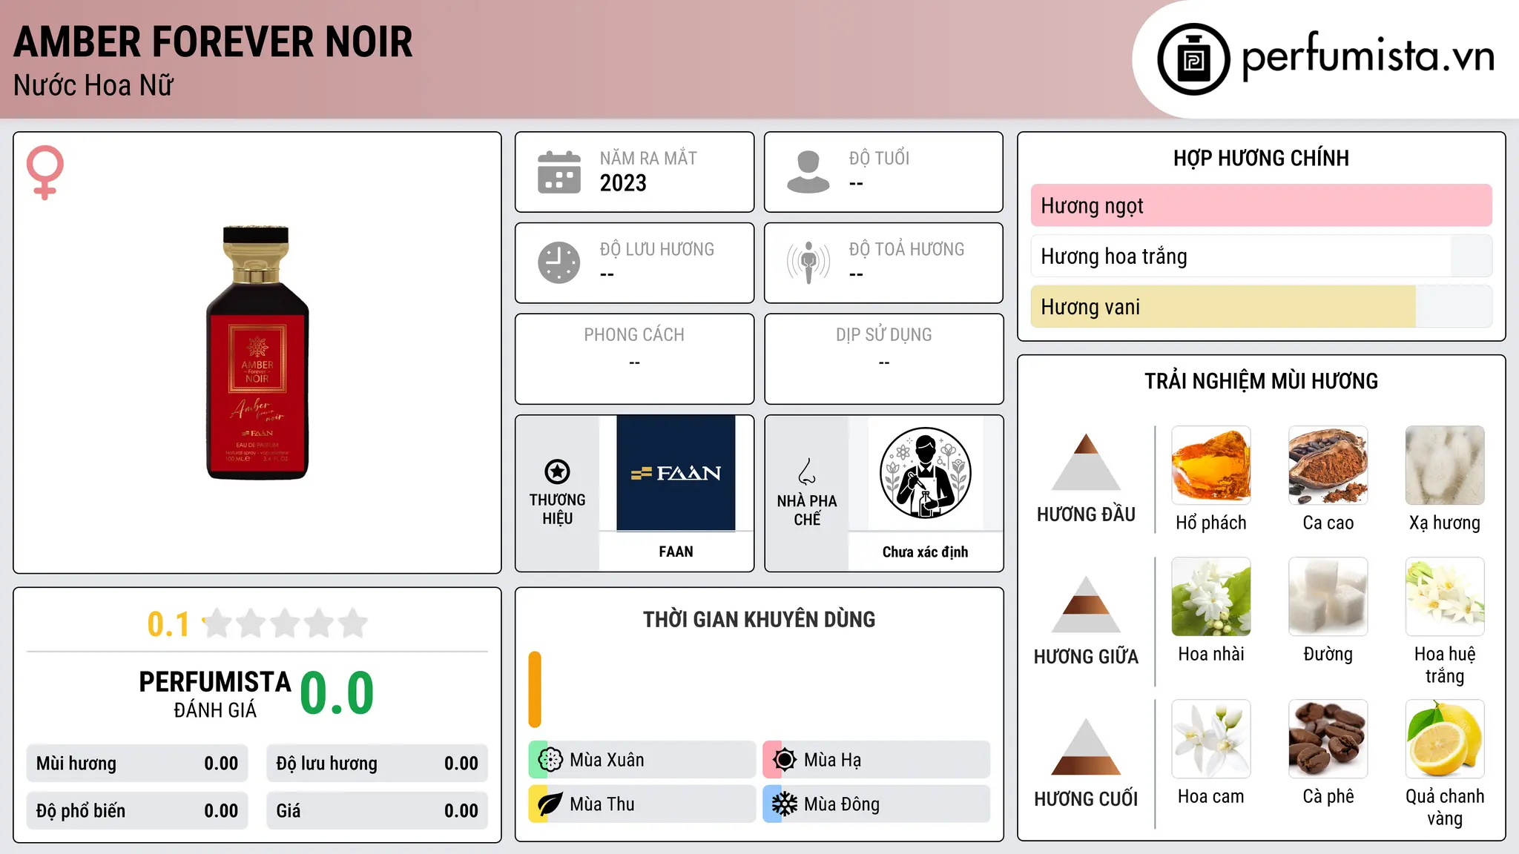Click the flower icon for Mùa Xuân
Screen dimensions: 1519x854
pyautogui.click(x=550, y=760)
